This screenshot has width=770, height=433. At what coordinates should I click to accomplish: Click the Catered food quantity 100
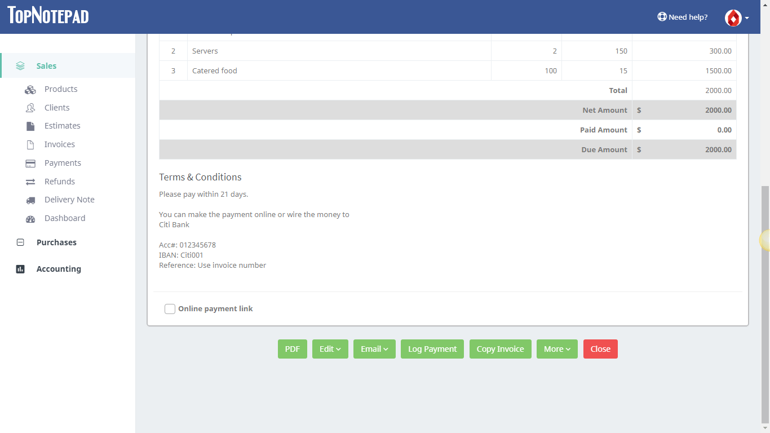551,70
